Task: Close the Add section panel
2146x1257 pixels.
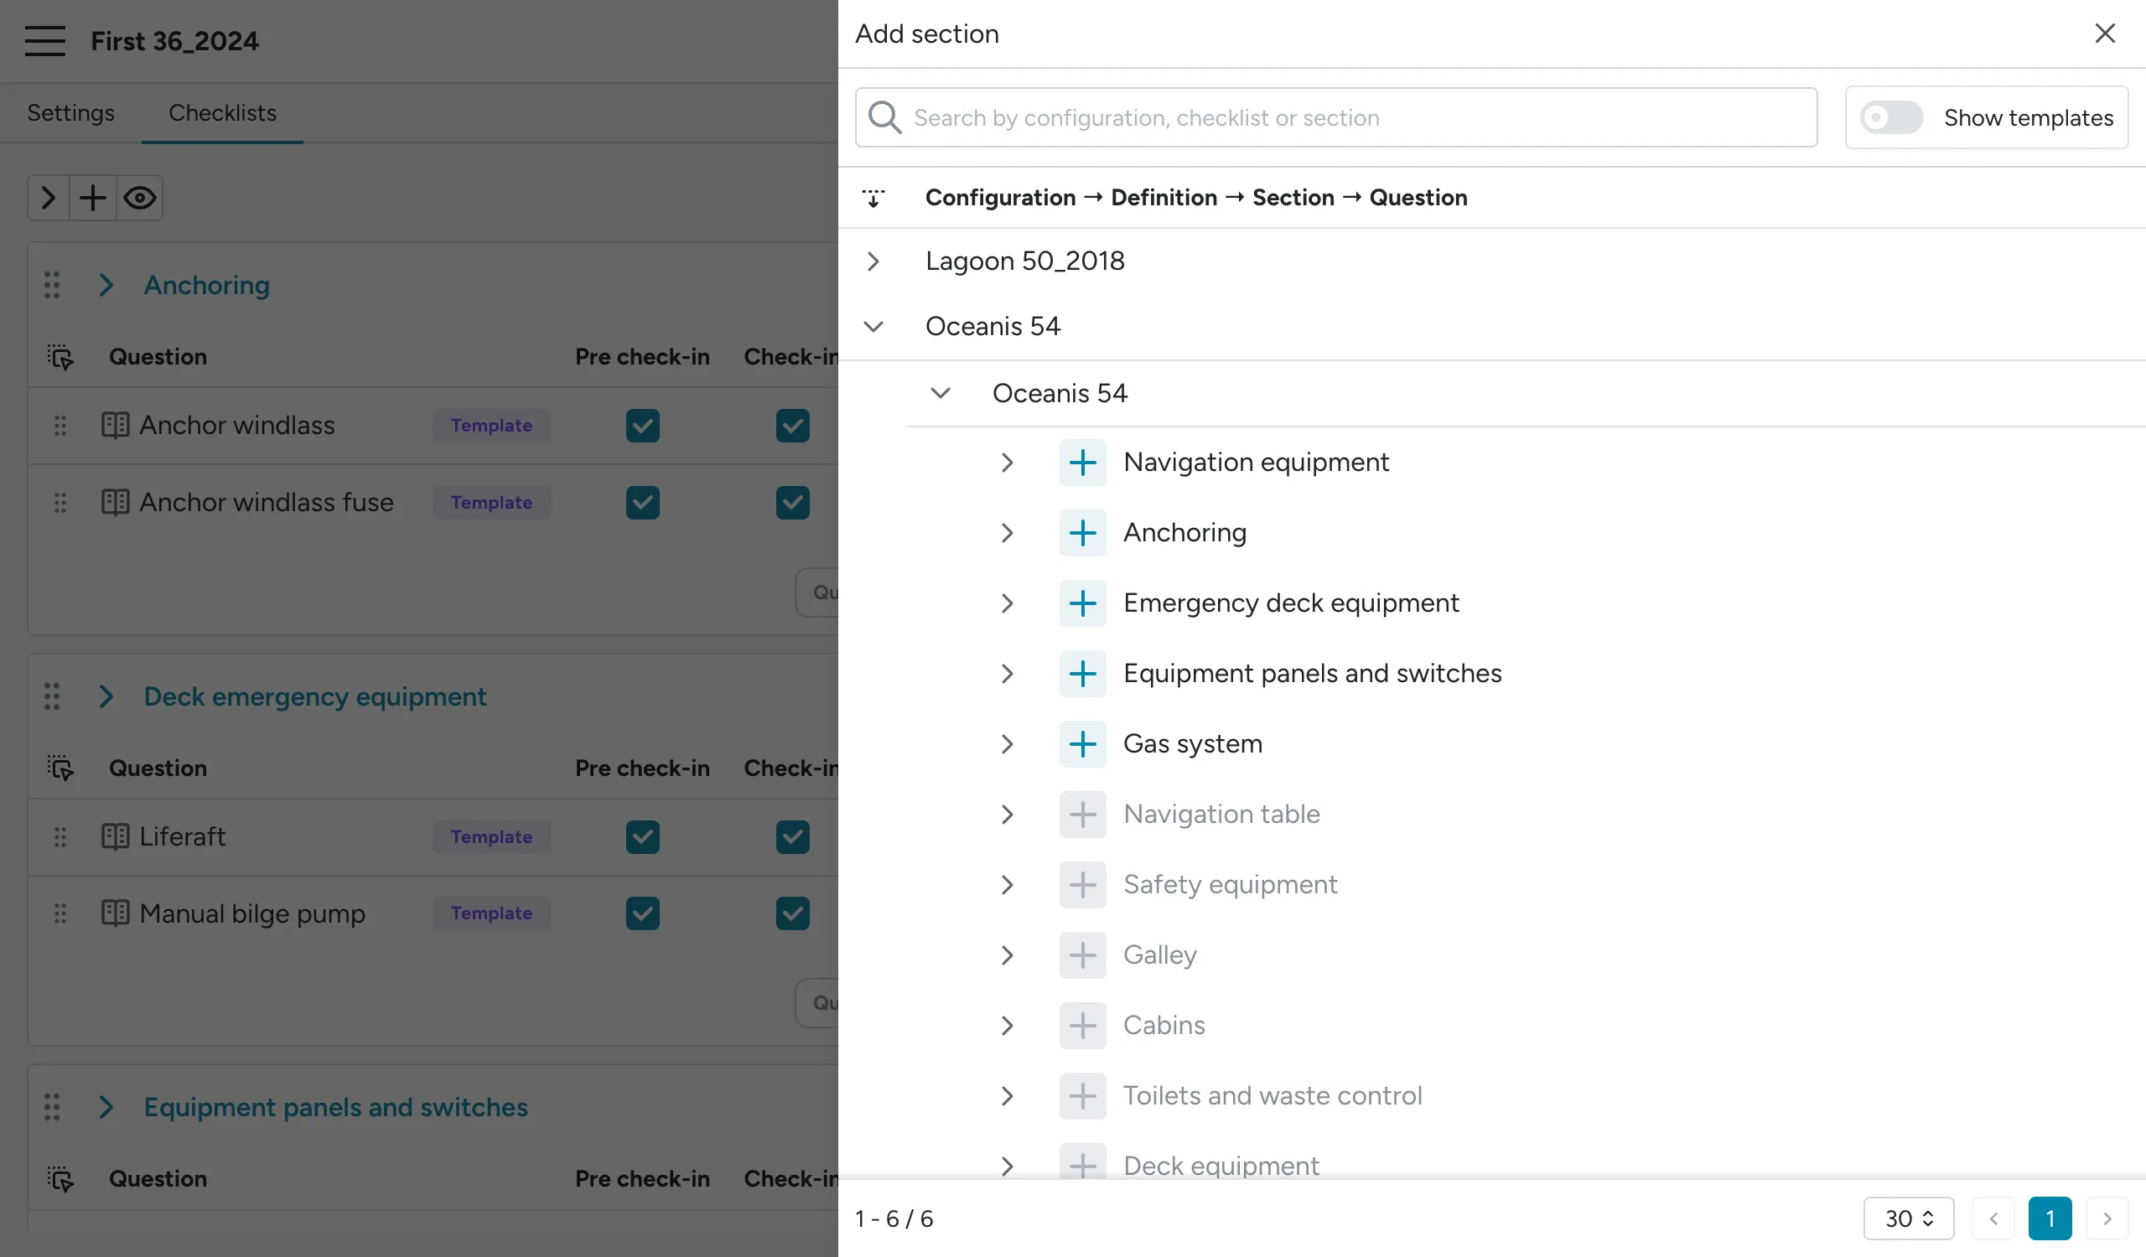Action: tap(2104, 34)
